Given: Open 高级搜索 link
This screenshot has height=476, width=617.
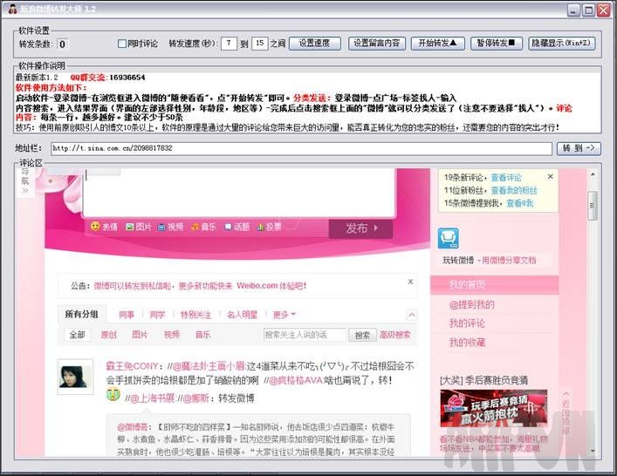Looking at the screenshot, I should pyautogui.click(x=394, y=335).
